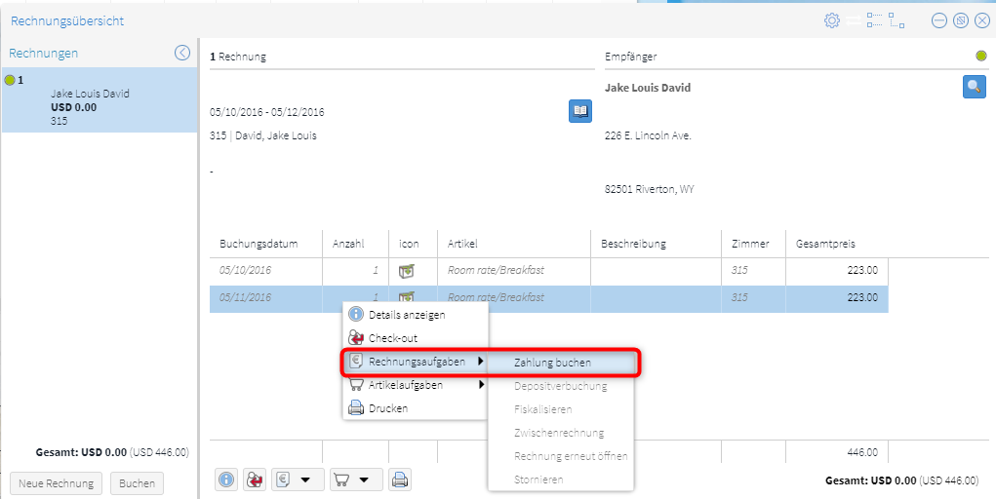
Task: Open the invoice tasks dropdown in bottom toolbar
Action: [x=297, y=480]
